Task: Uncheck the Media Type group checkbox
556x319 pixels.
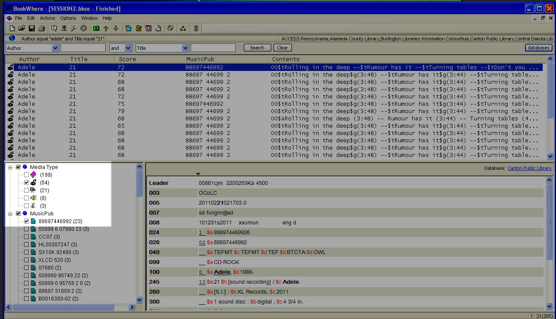Action: (x=18, y=167)
